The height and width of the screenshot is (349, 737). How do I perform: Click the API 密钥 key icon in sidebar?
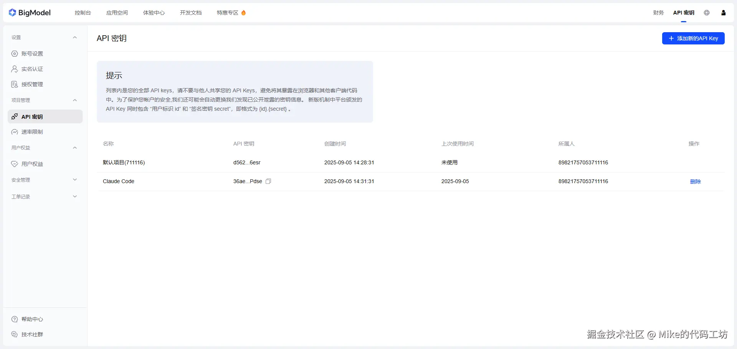[x=15, y=116]
